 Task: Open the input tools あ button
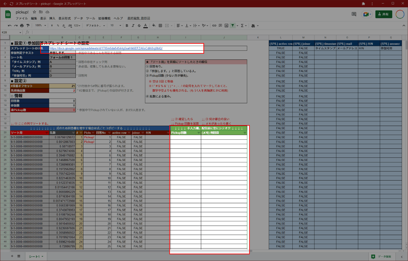click(253, 26)
